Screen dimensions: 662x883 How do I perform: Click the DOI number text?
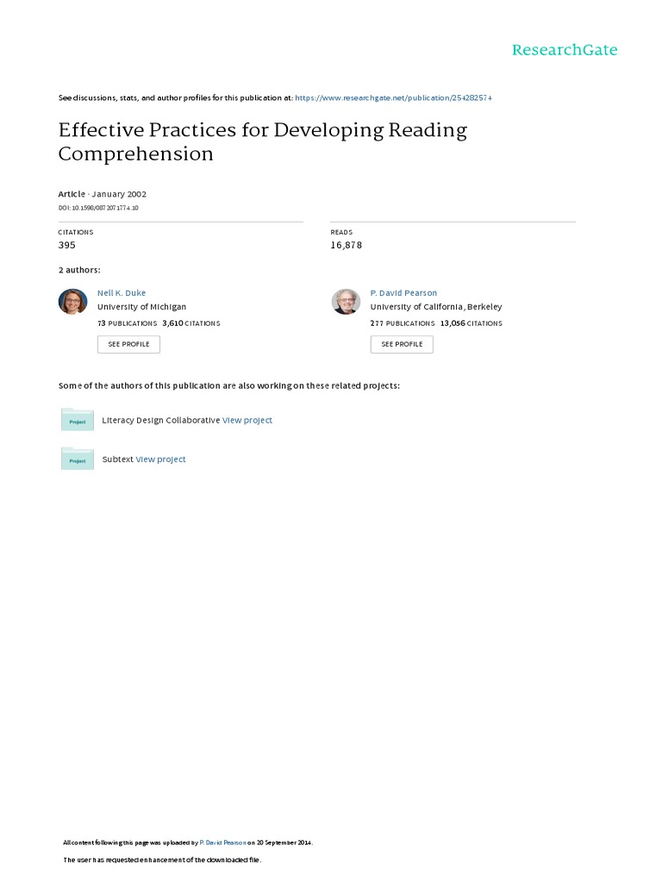point(98,209)
